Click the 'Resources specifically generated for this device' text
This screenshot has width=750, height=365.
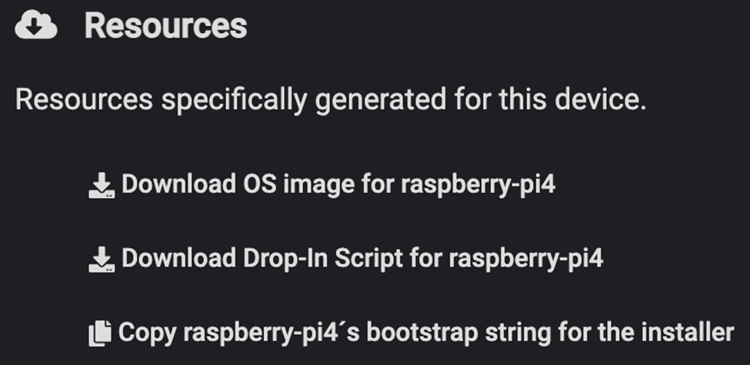click(x=331, y=100)
